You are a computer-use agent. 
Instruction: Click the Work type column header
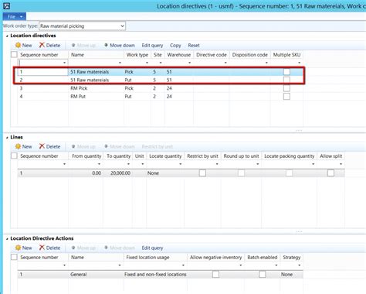pos(137,55)
